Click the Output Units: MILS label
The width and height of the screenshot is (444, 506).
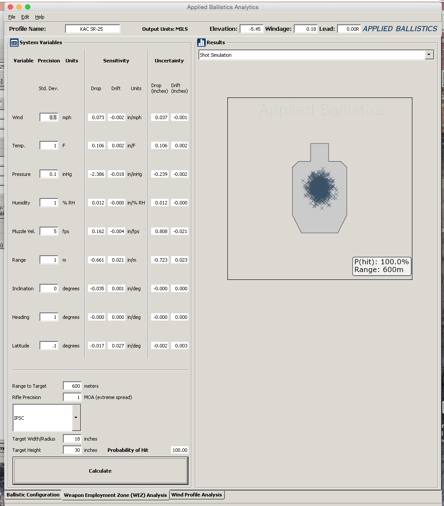[165, 29]
